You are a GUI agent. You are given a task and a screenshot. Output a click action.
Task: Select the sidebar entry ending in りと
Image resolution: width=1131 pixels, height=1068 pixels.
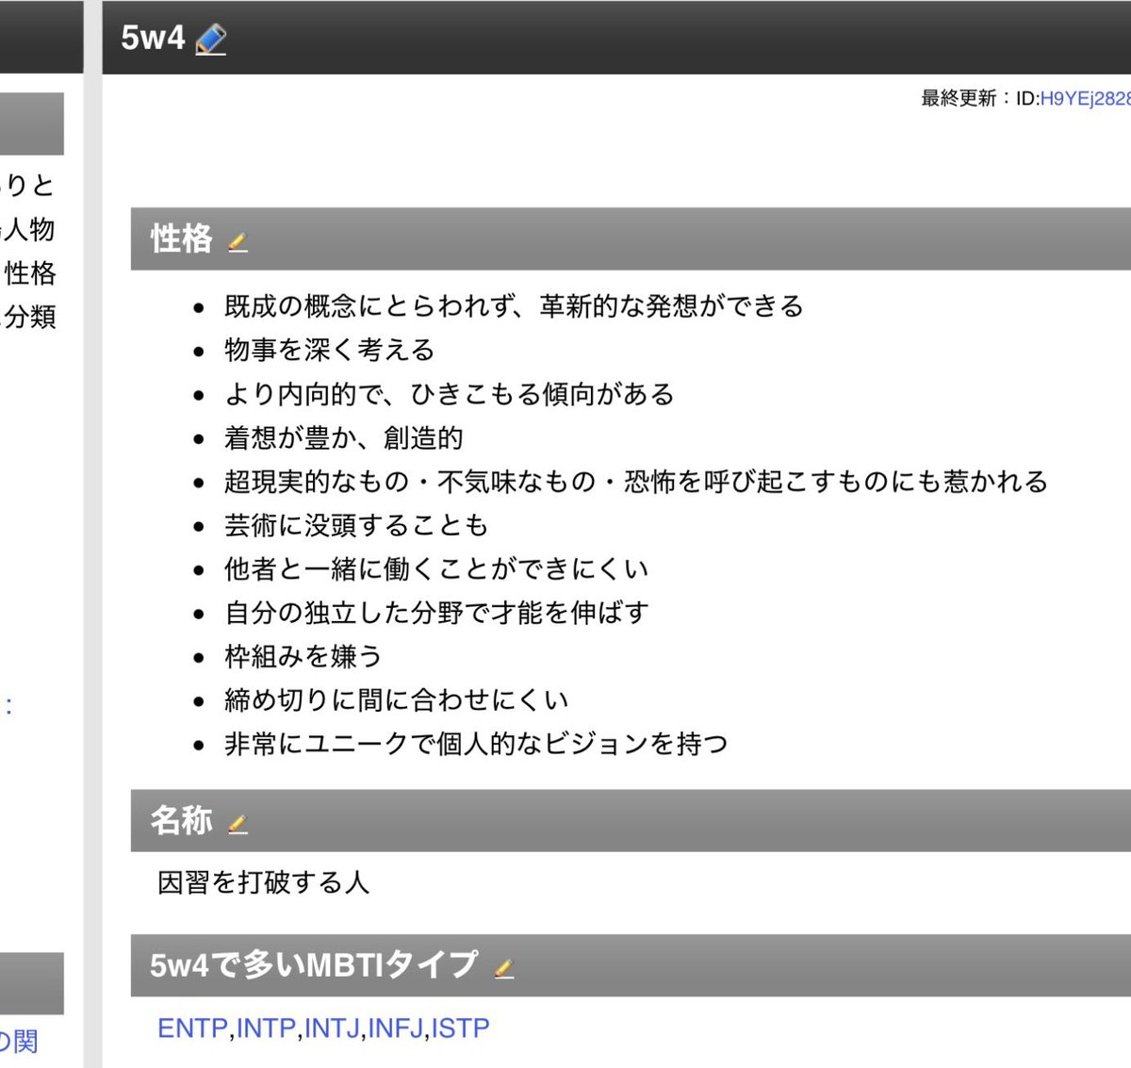(x=28, y=185)
